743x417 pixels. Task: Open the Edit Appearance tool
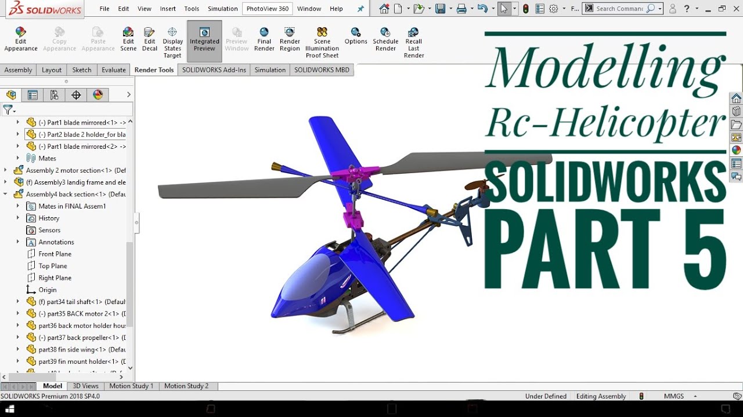(21, 40)
